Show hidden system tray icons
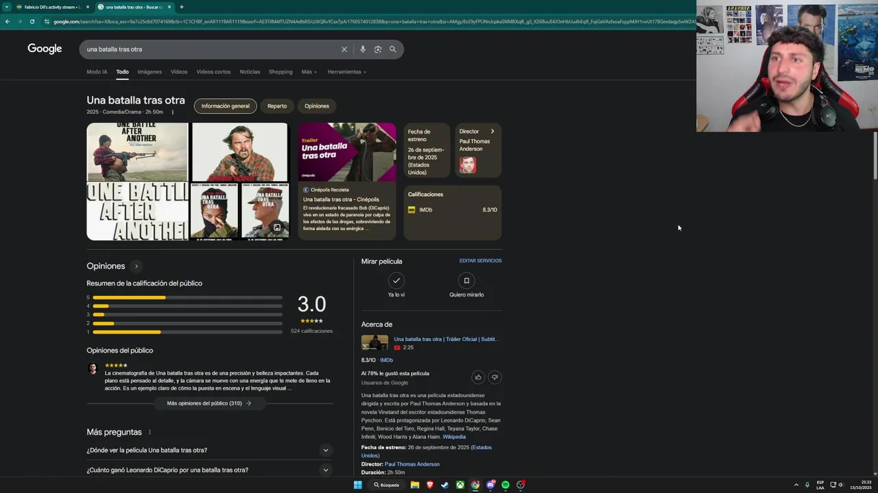This screenshot has width=878, height=493. tap(796, 485)
